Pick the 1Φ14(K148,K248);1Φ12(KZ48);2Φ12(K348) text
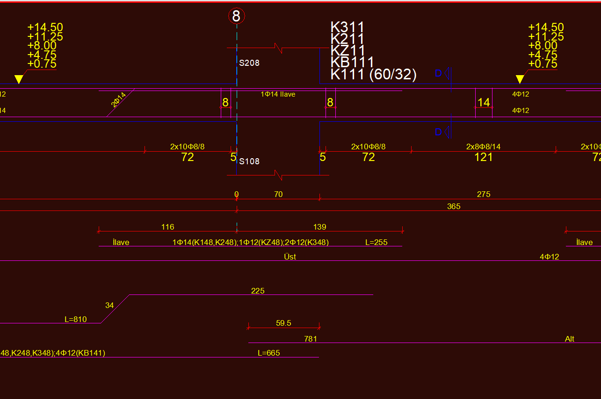The height and width of the screenshot is (399, 601). (x=251, y=242)
